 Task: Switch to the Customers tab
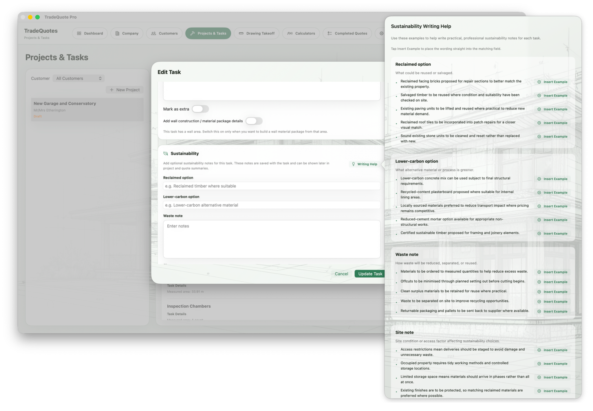(164, 33)
